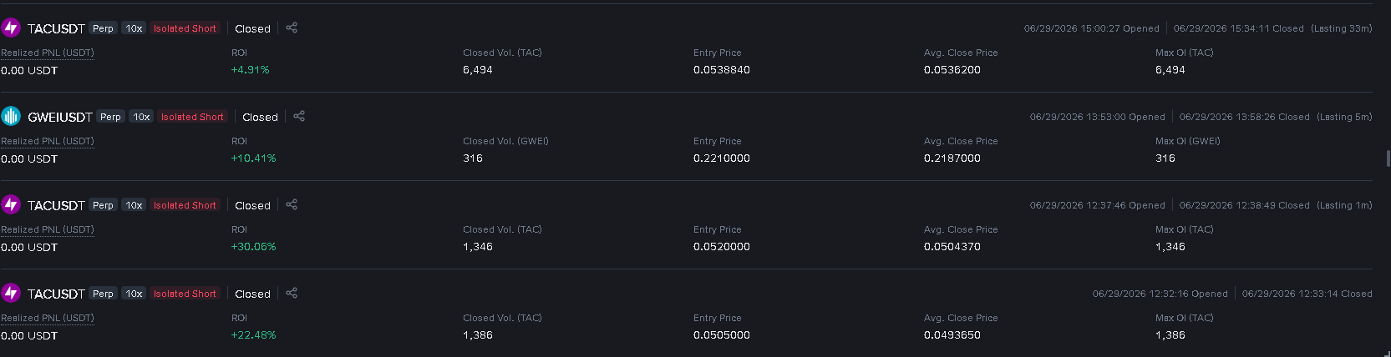
Task: Share the bottom TACUSDT position
Action: point(292,293)
